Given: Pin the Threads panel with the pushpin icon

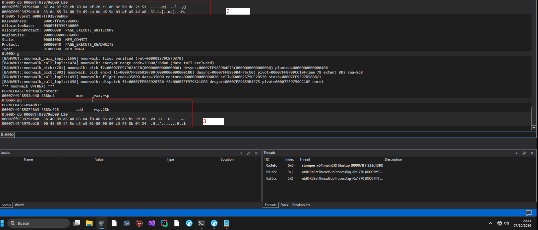Looking at the screenshot, I should [x=524, y=153].
